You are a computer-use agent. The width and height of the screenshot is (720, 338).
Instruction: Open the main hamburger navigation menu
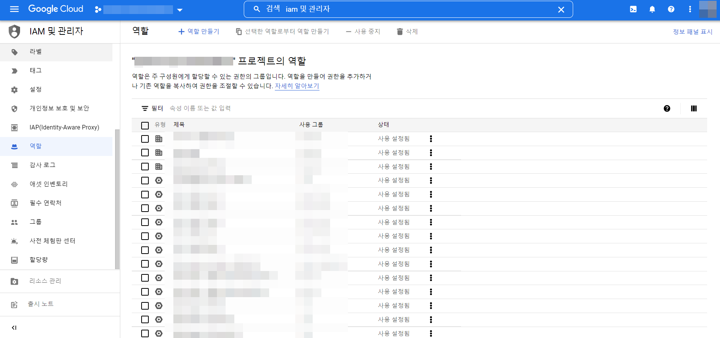(x=14, y=9)
